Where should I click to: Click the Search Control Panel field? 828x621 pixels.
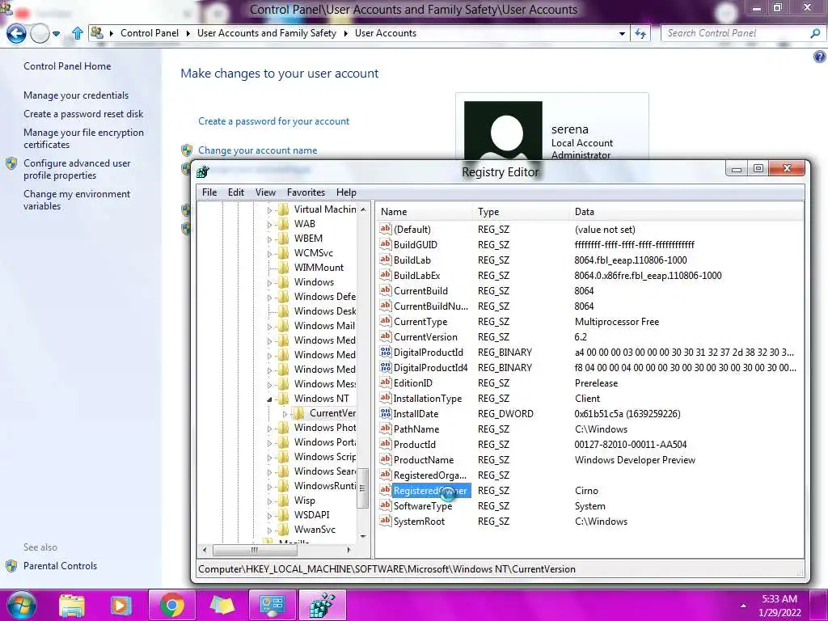coord(736,33)
